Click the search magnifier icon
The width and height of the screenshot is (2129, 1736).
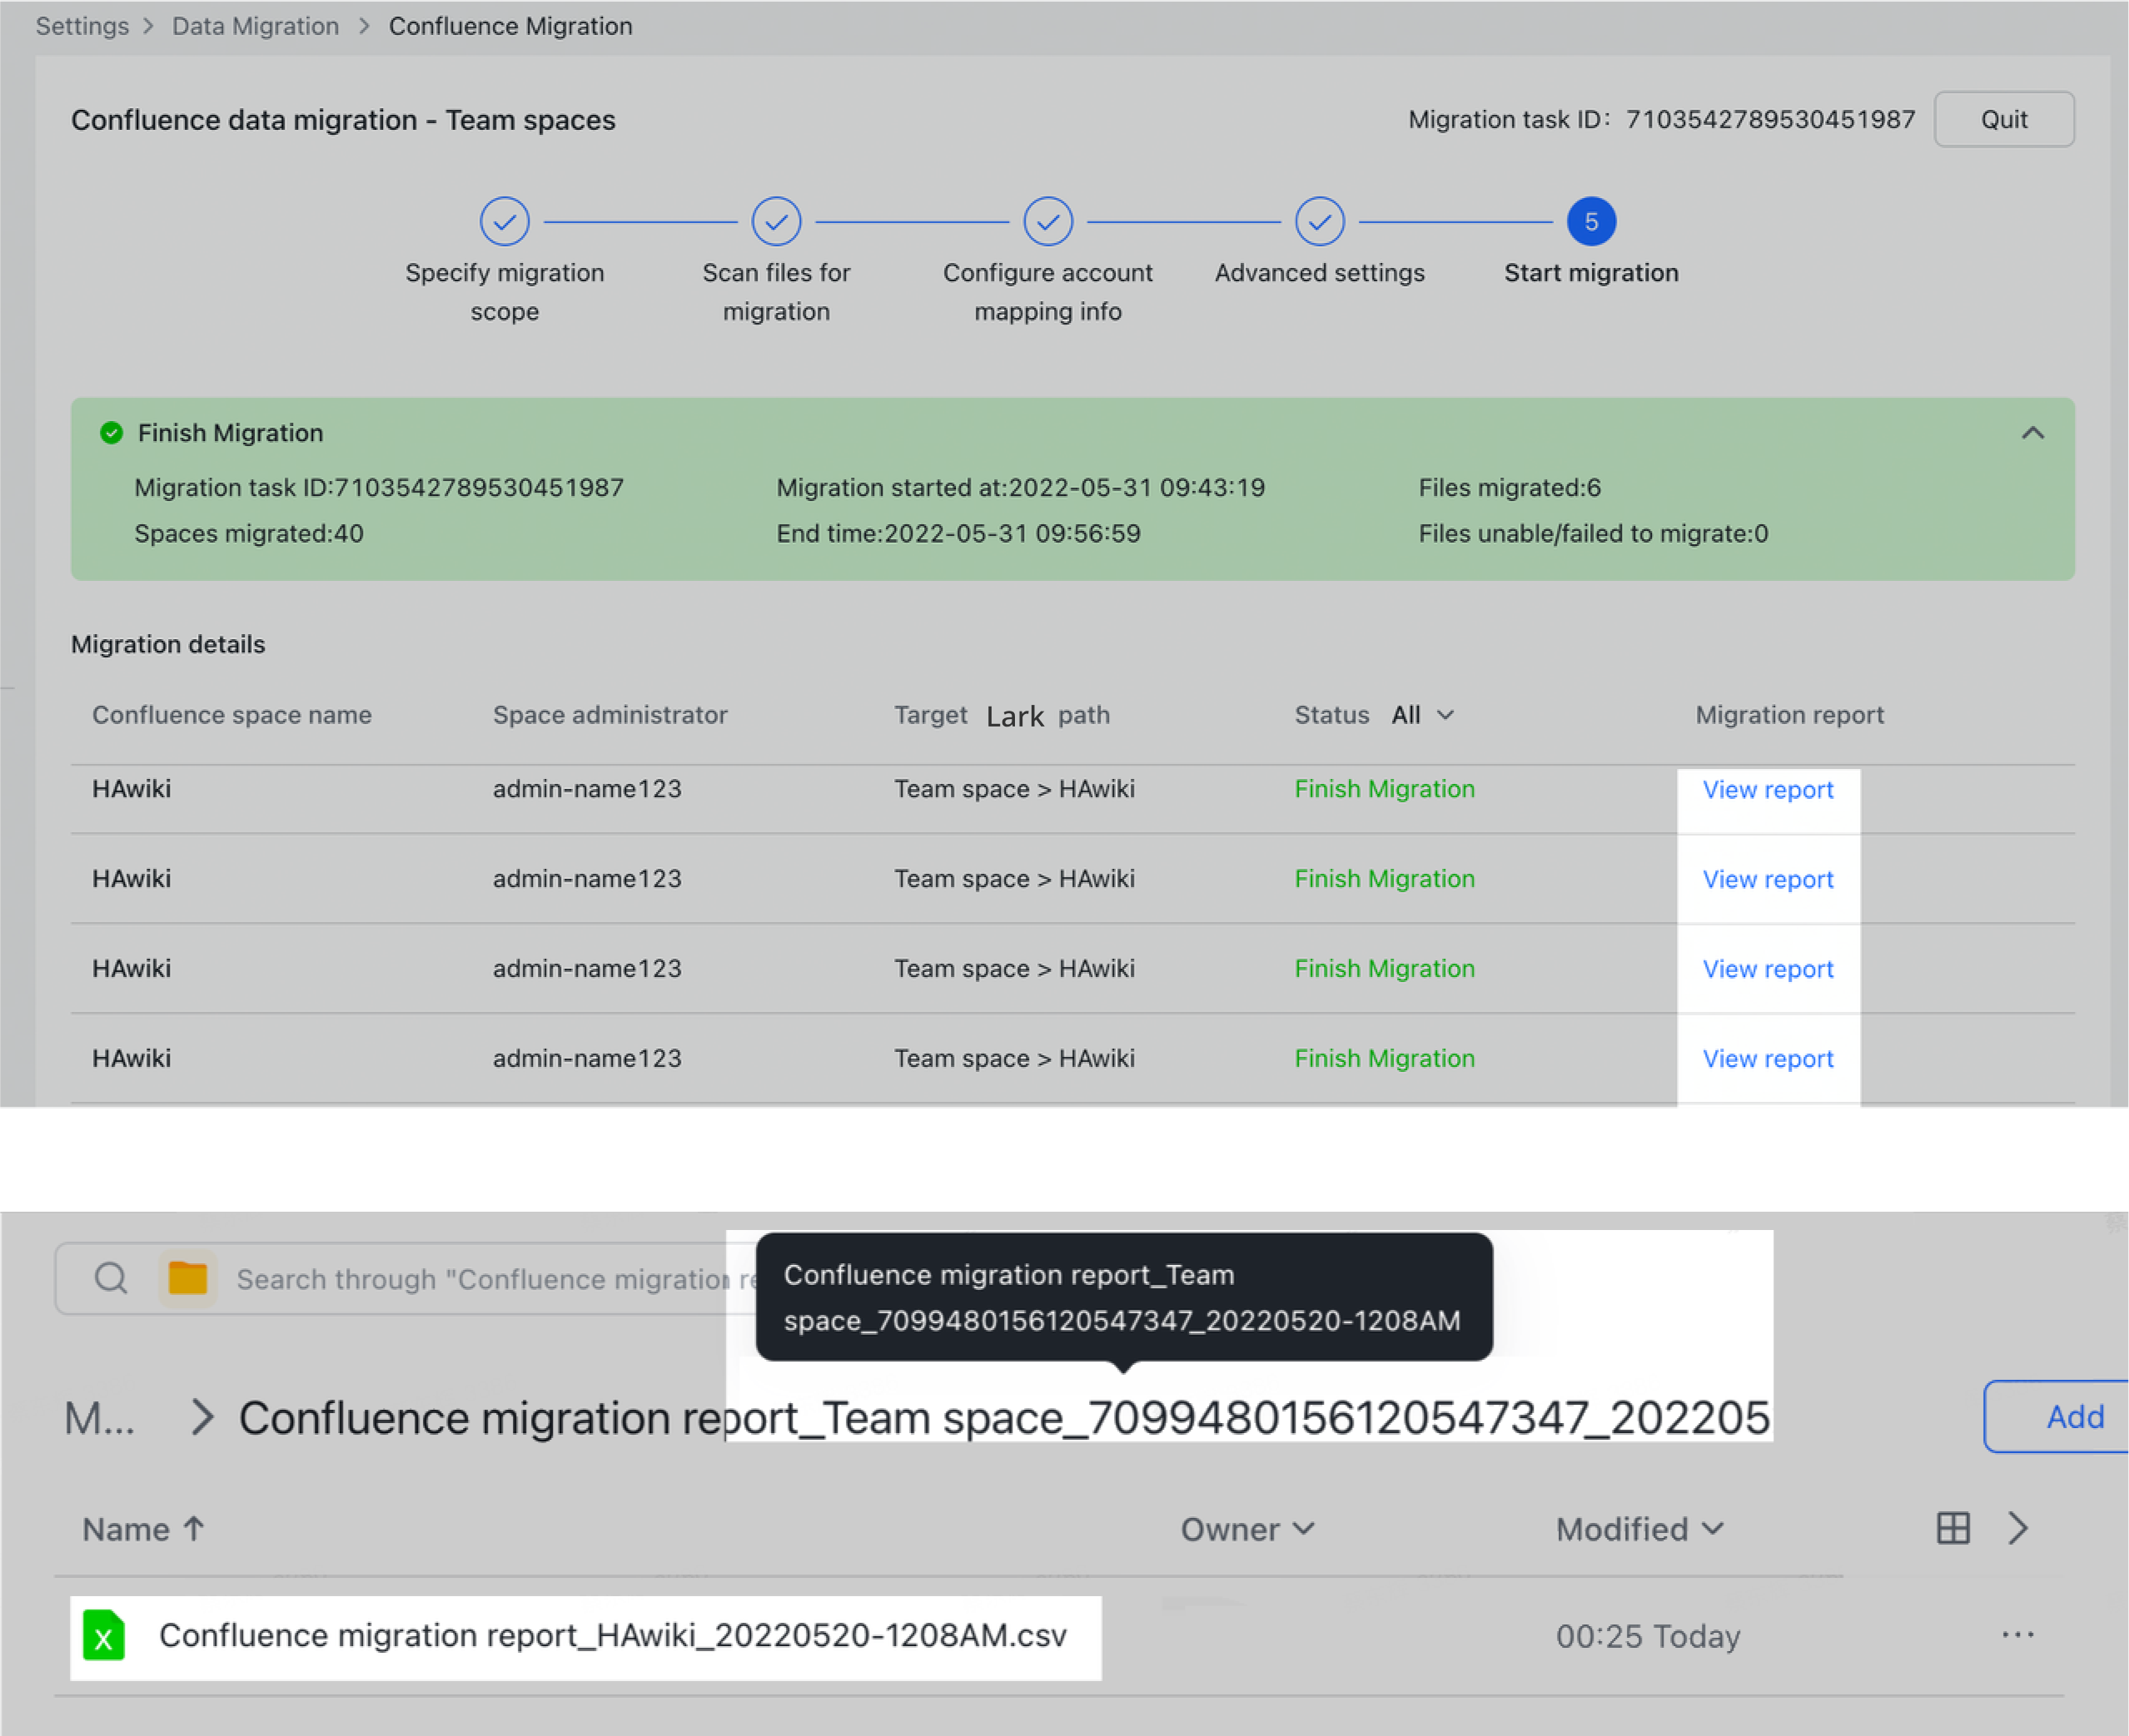tap(111, 1278)
